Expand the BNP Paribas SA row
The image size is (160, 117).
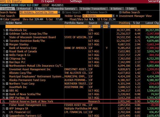pyautogui.click(x=7, y=98)
